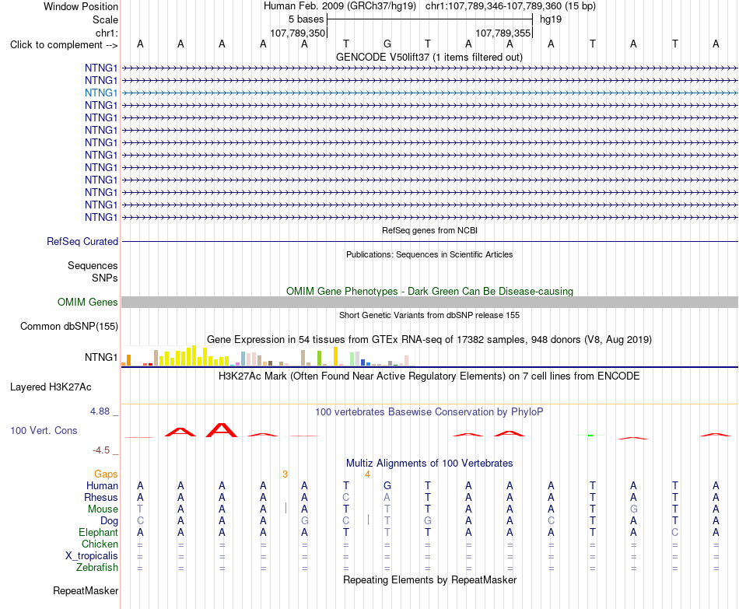Click the Common dbSNP(155) label

click(x=69, y=326)
